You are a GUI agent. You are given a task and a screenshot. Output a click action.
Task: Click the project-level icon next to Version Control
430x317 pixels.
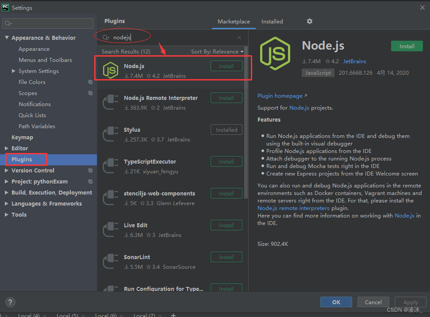(x=90, y=170)
